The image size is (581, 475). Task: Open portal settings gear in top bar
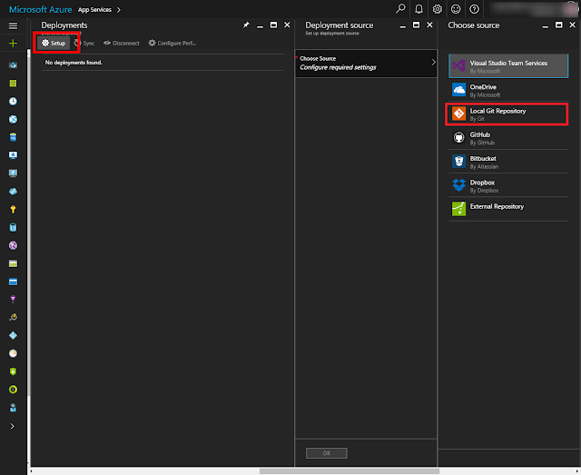tap(438, 9)
